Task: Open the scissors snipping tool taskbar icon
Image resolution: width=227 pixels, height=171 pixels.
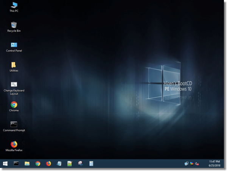Action: coord(81,163)
